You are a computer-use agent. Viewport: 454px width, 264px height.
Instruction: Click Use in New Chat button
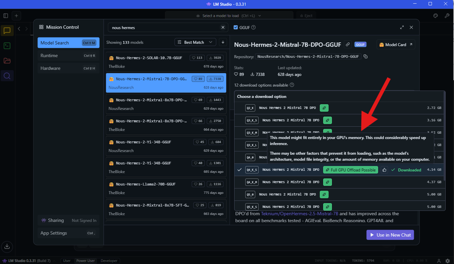390,235
